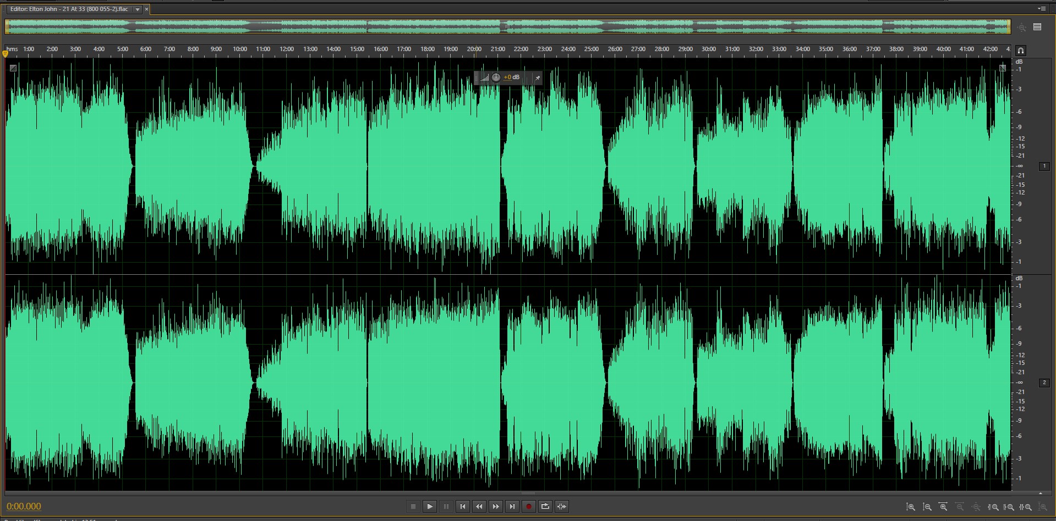Select the Editor Elton John flac tab
Image resolution: width=1056 pixels, height=521 pixels.
(69, 9)
